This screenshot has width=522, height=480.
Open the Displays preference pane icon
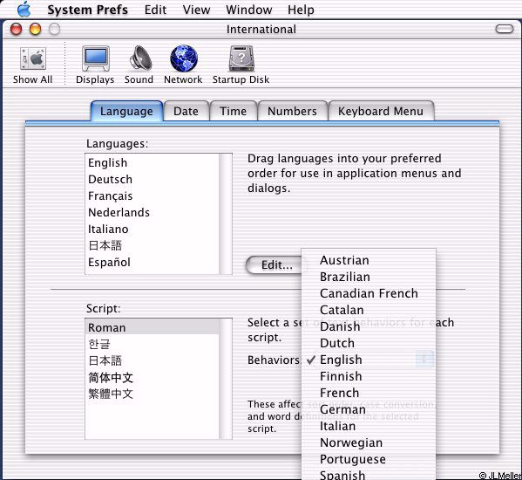point(96,58)
